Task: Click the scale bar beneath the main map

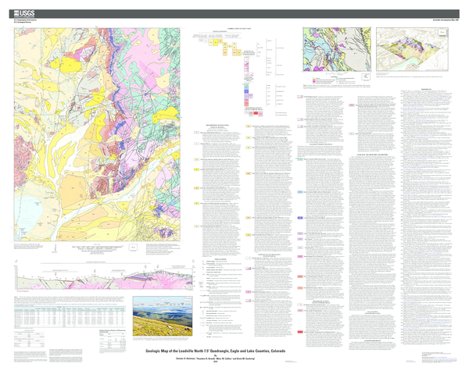Action: pos(98,248)
